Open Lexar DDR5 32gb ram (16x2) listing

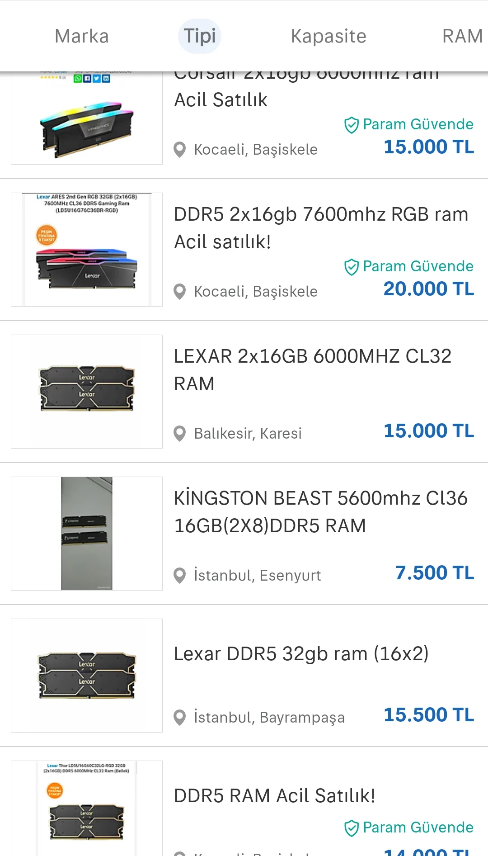pos(301,654)
